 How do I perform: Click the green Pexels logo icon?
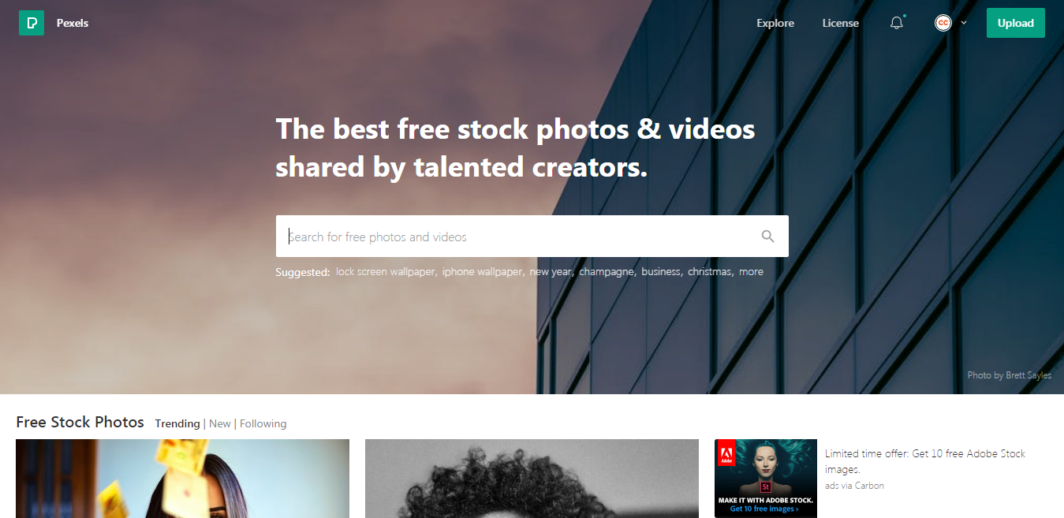point(32,23)
